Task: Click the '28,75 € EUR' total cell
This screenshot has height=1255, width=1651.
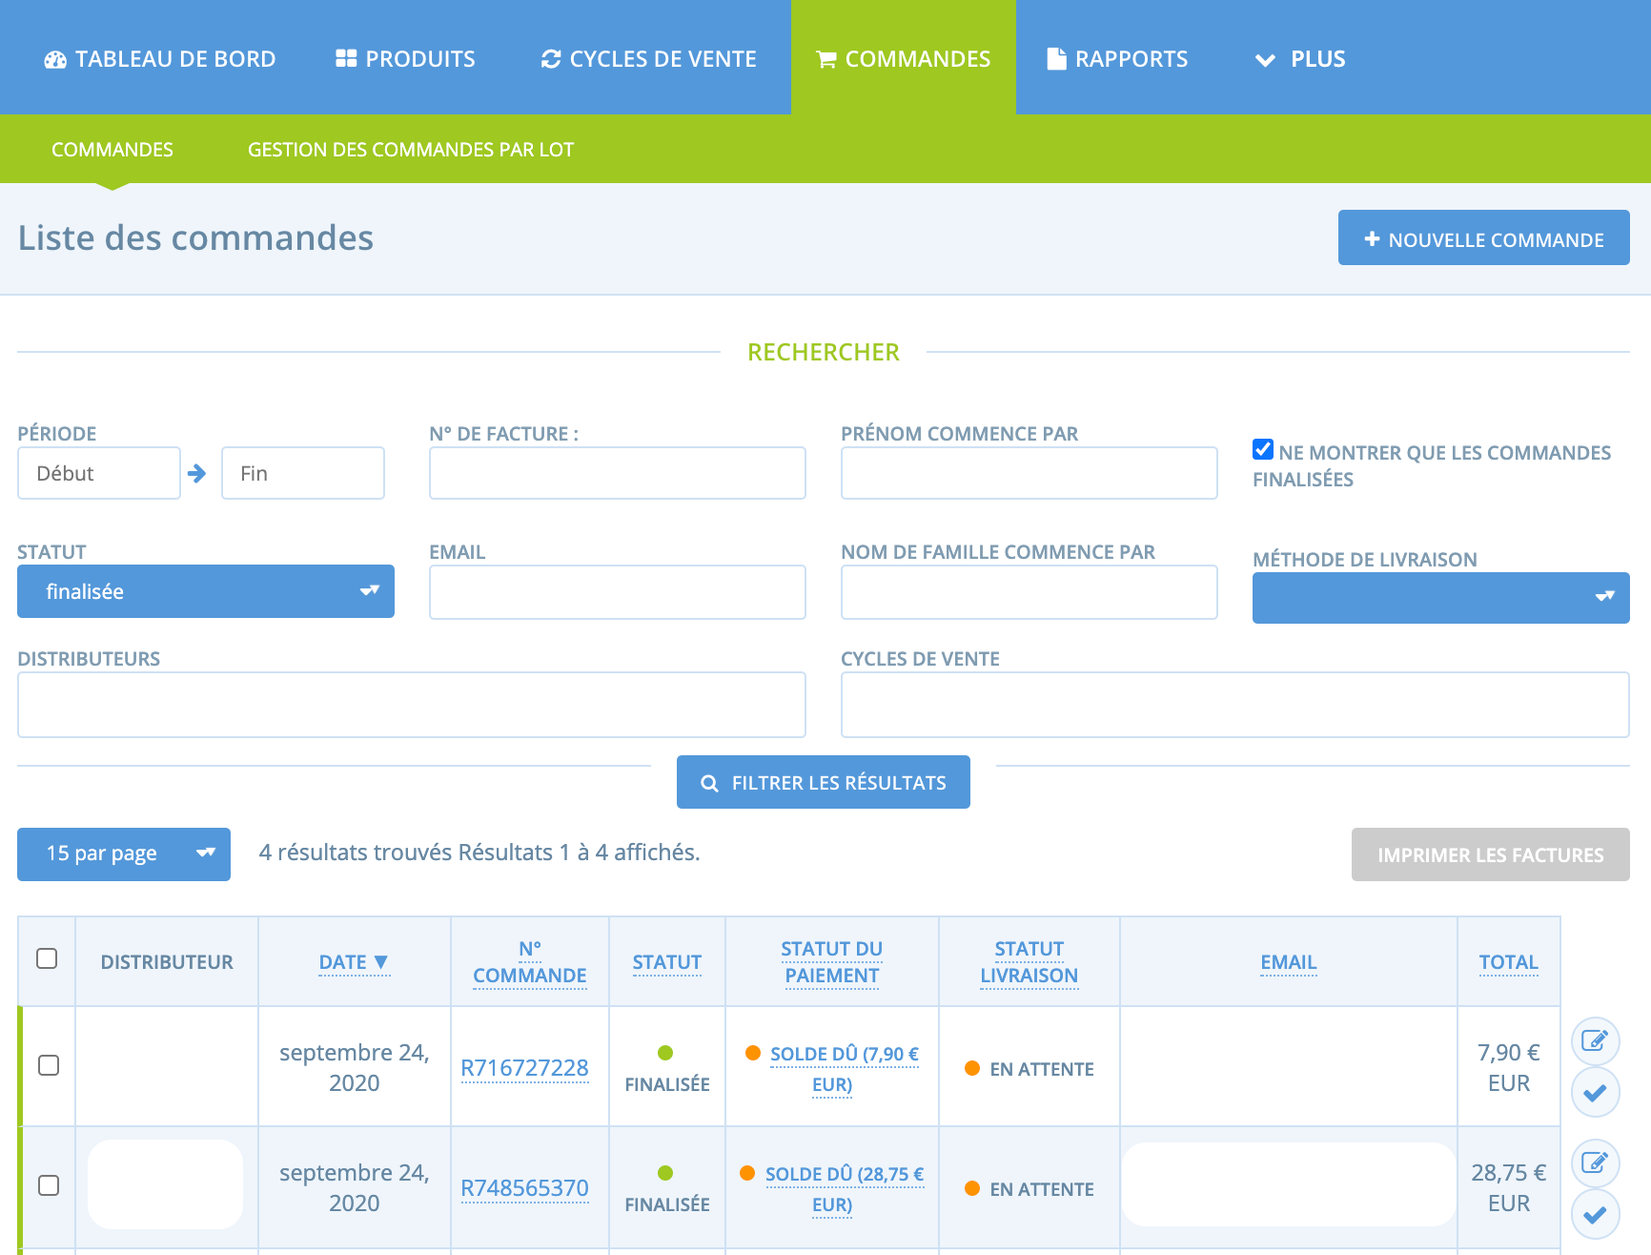Action: (1509, 1187)
